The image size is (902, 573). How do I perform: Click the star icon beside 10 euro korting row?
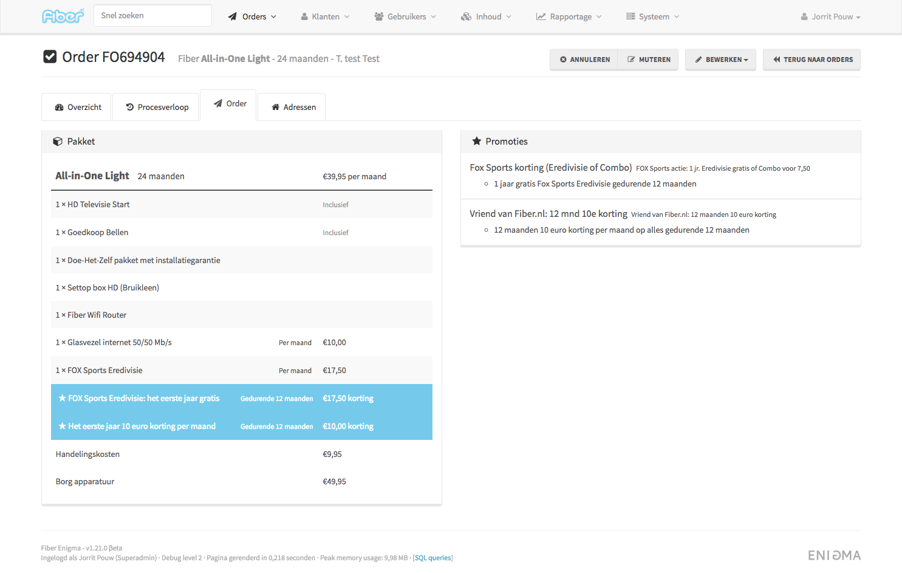[62, 427]
